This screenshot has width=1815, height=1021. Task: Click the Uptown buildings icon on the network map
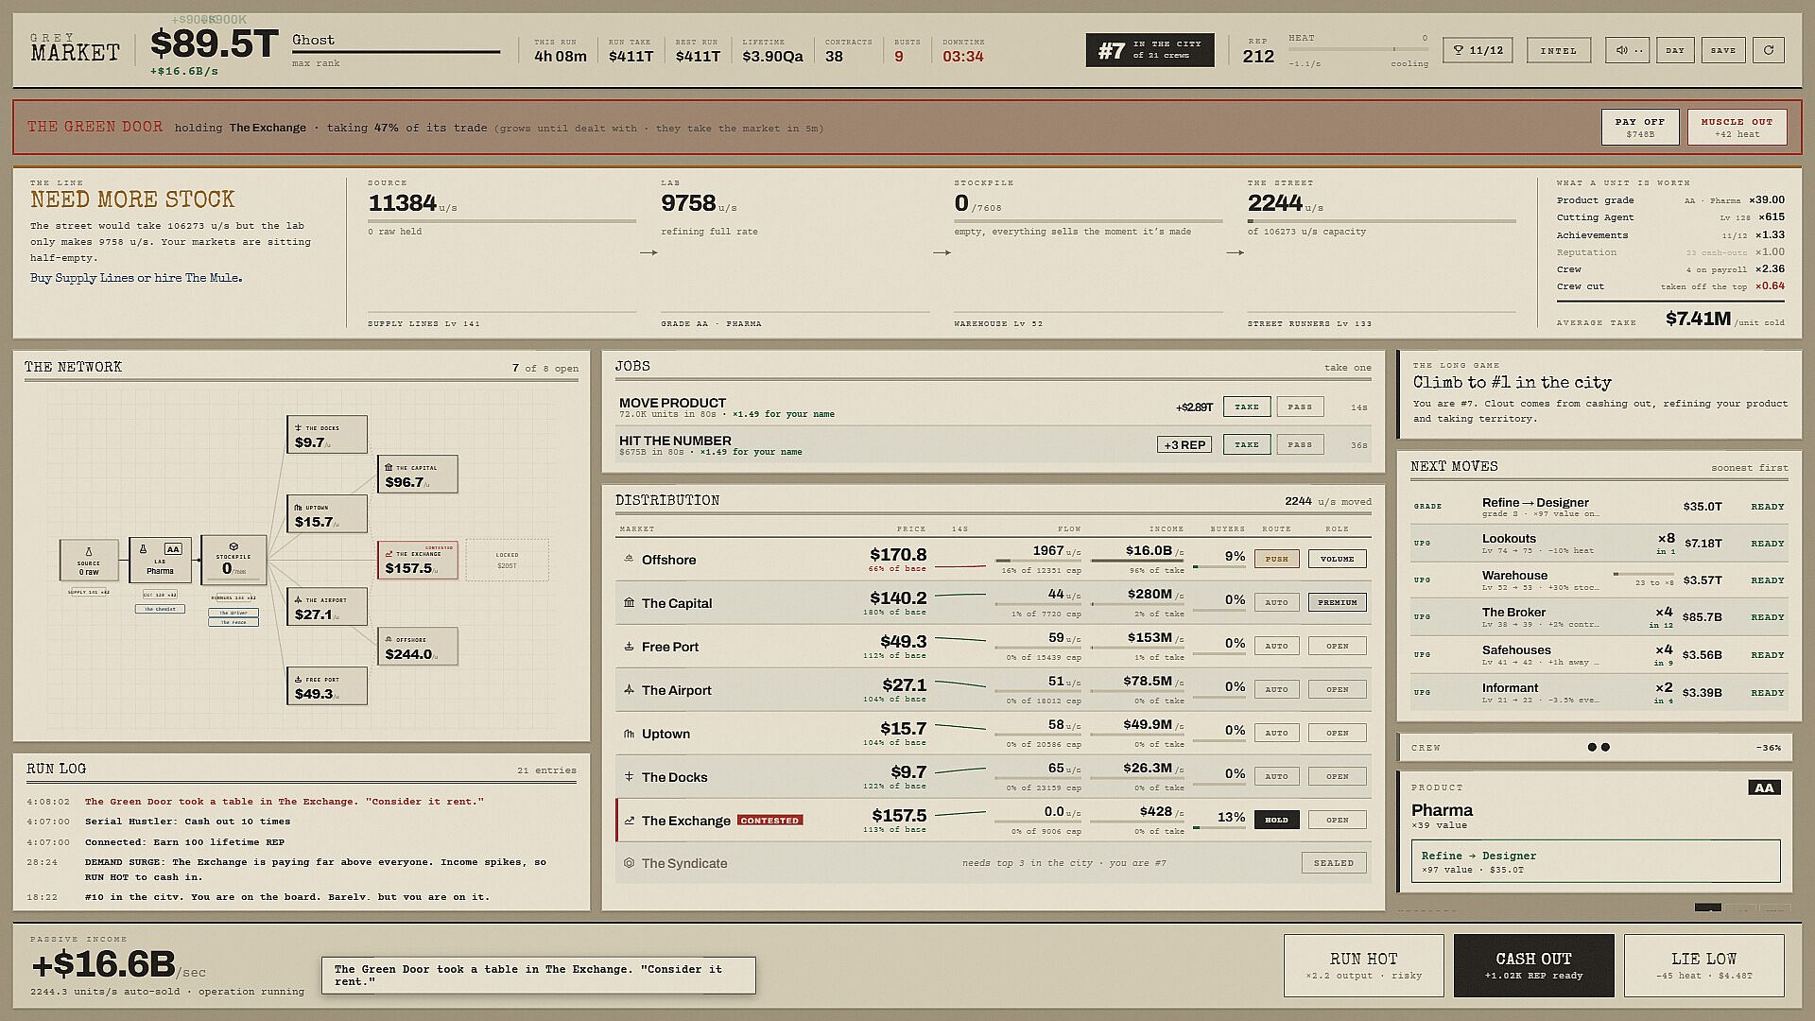coord(298,507)
